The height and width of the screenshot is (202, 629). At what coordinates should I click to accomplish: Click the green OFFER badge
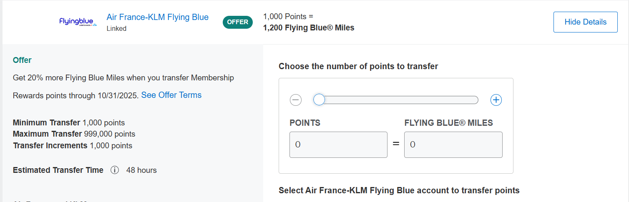pyautogui.click(x=238, y=22)
